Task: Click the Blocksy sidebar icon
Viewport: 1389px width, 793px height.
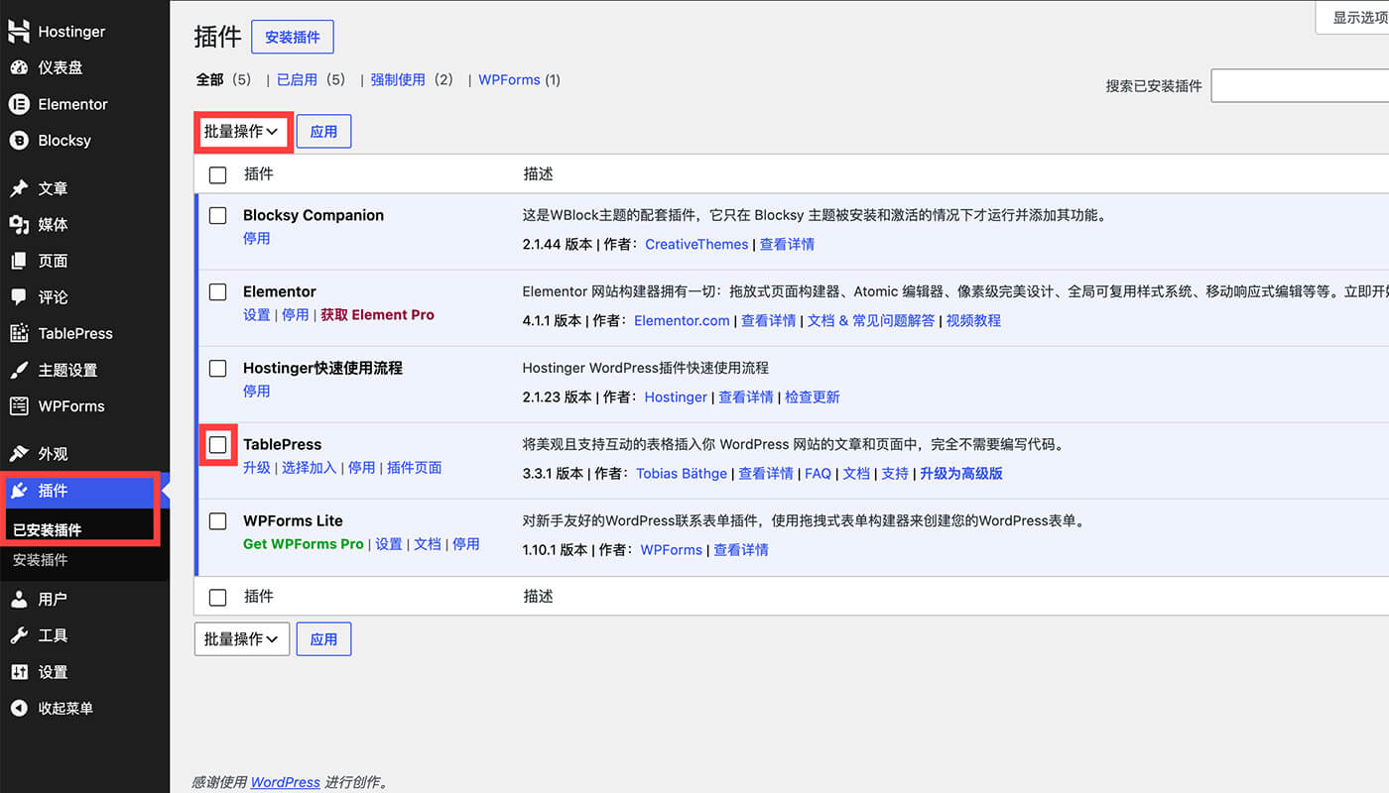Action: 19,141
